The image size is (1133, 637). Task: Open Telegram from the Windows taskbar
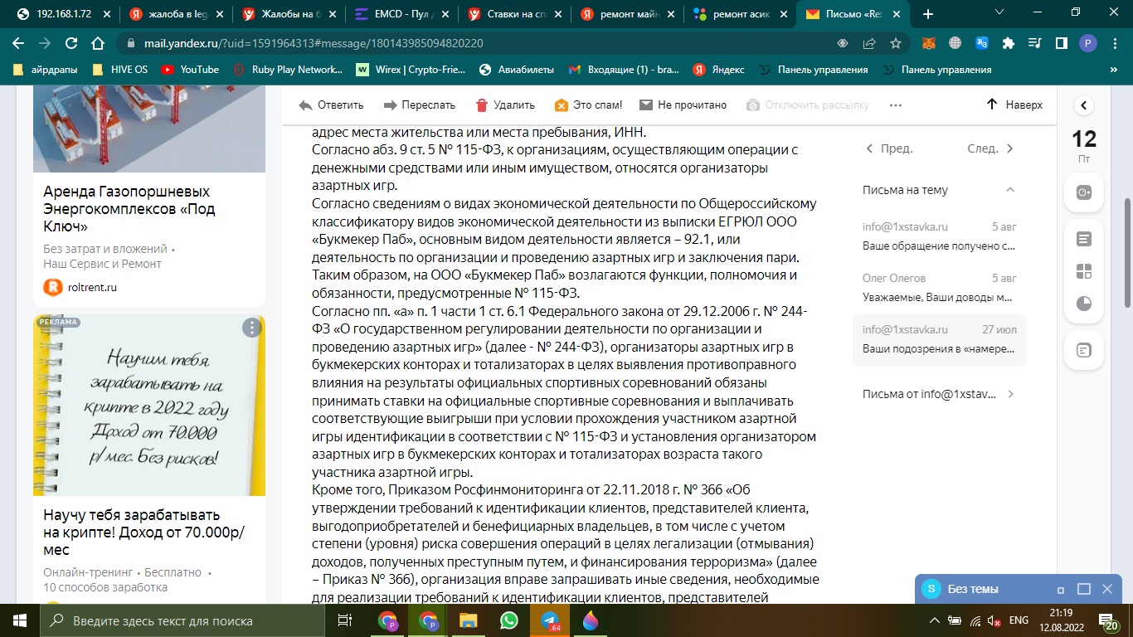click(x=549, y=620)
